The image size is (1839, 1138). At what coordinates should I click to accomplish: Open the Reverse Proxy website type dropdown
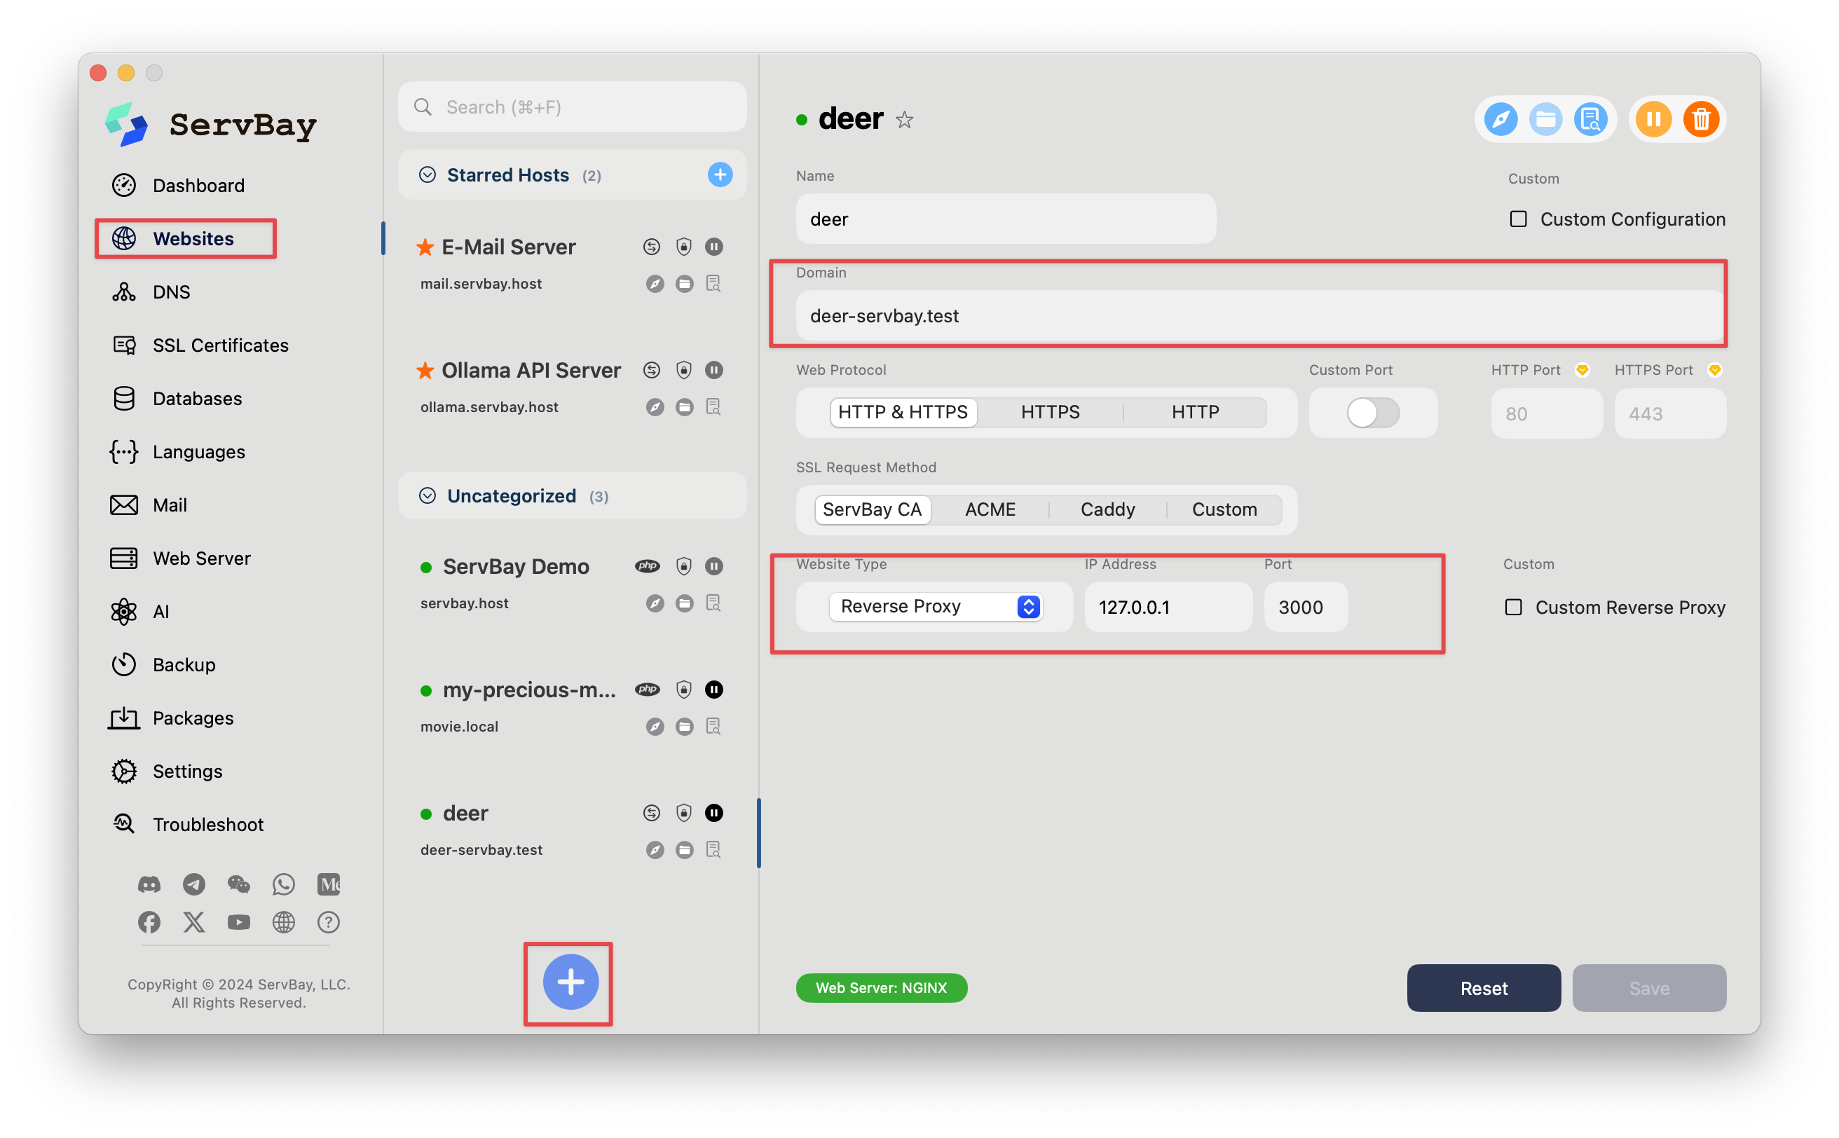pos(935,607)
